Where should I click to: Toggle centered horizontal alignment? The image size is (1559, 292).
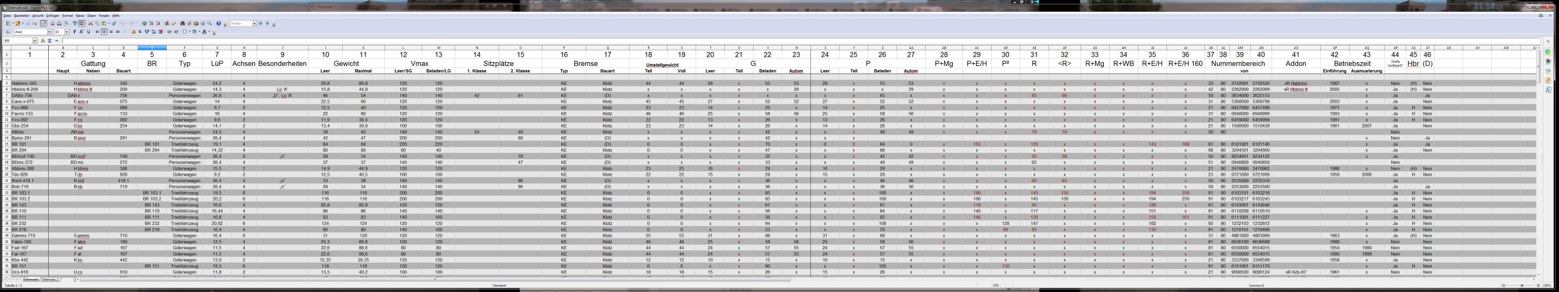(x=104, y=32)
